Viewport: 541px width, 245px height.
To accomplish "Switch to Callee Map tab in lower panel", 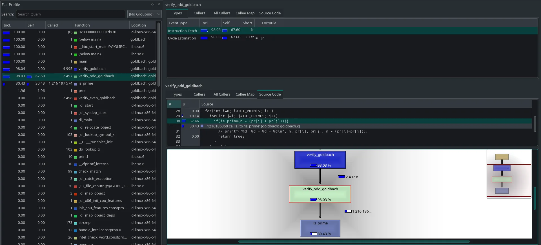I will click(x=245, y=94).
